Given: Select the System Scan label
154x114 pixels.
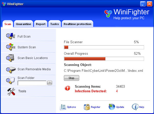Looking at the screenshot, I should coord(27,47).
